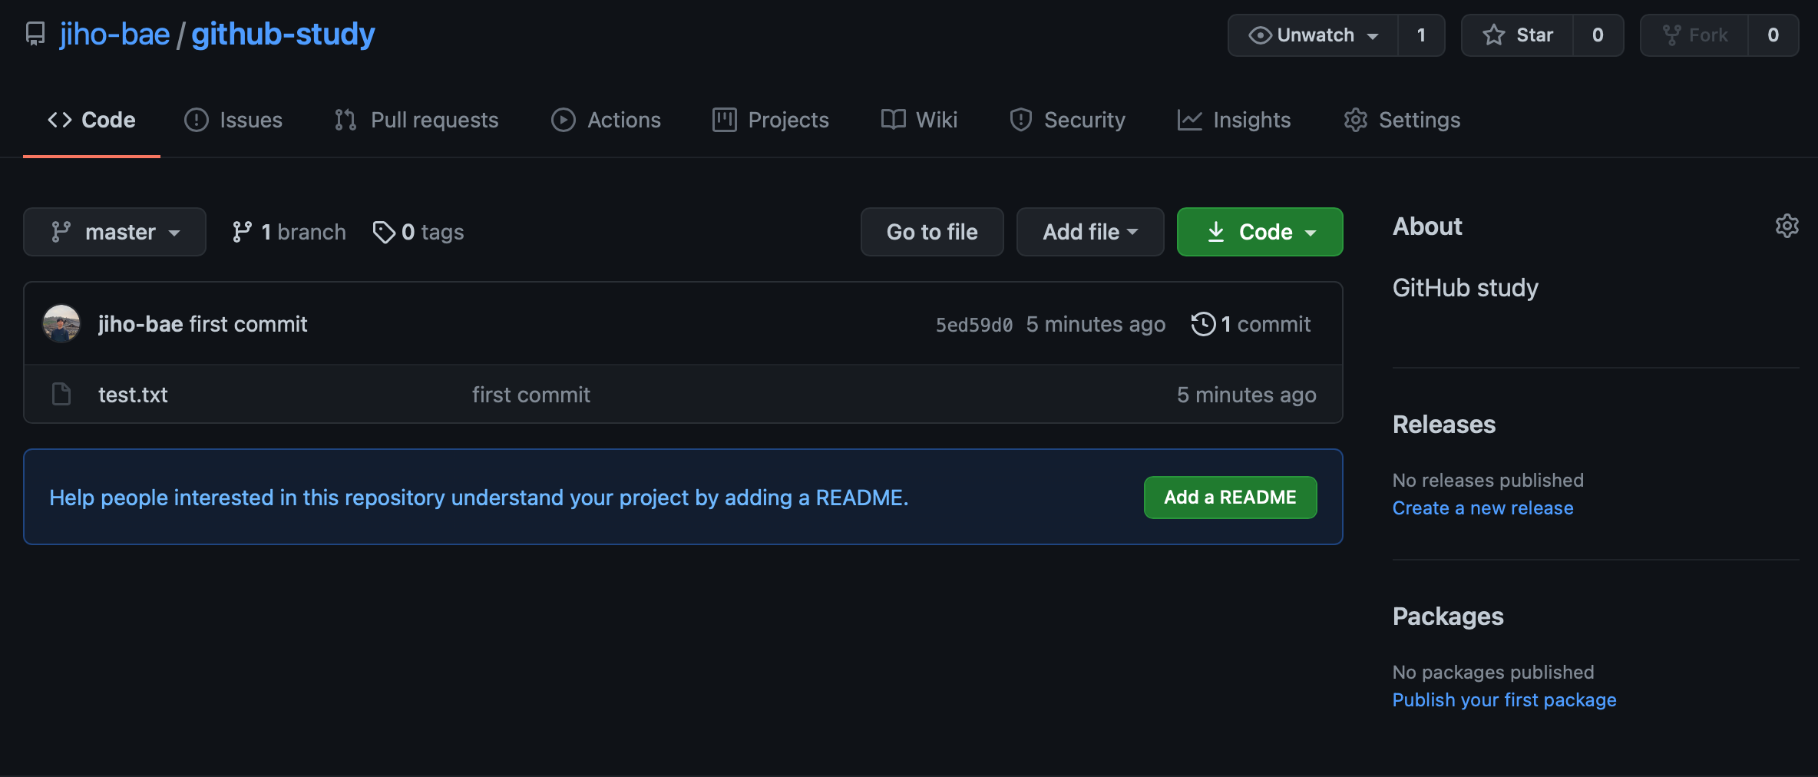This screenshot has width=1818, height=777.
Task: Click the 5 minutes ago timestamp in test.txt row
Action: 1247,395
